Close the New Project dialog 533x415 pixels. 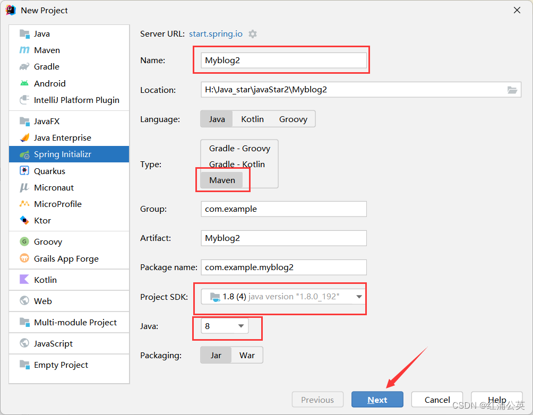[x=517, y=10]
